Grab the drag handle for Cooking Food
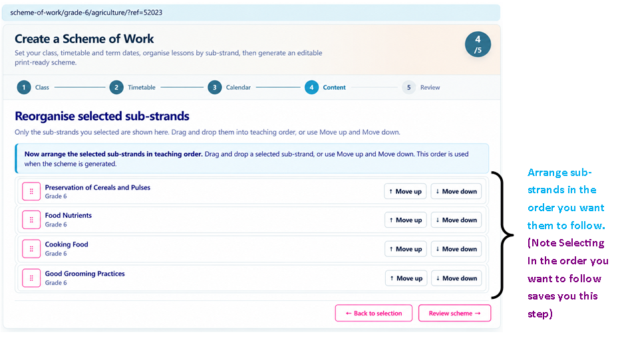The width and height of the screenshot is (618, 340). pyautogui.click(x=31, y=249)
